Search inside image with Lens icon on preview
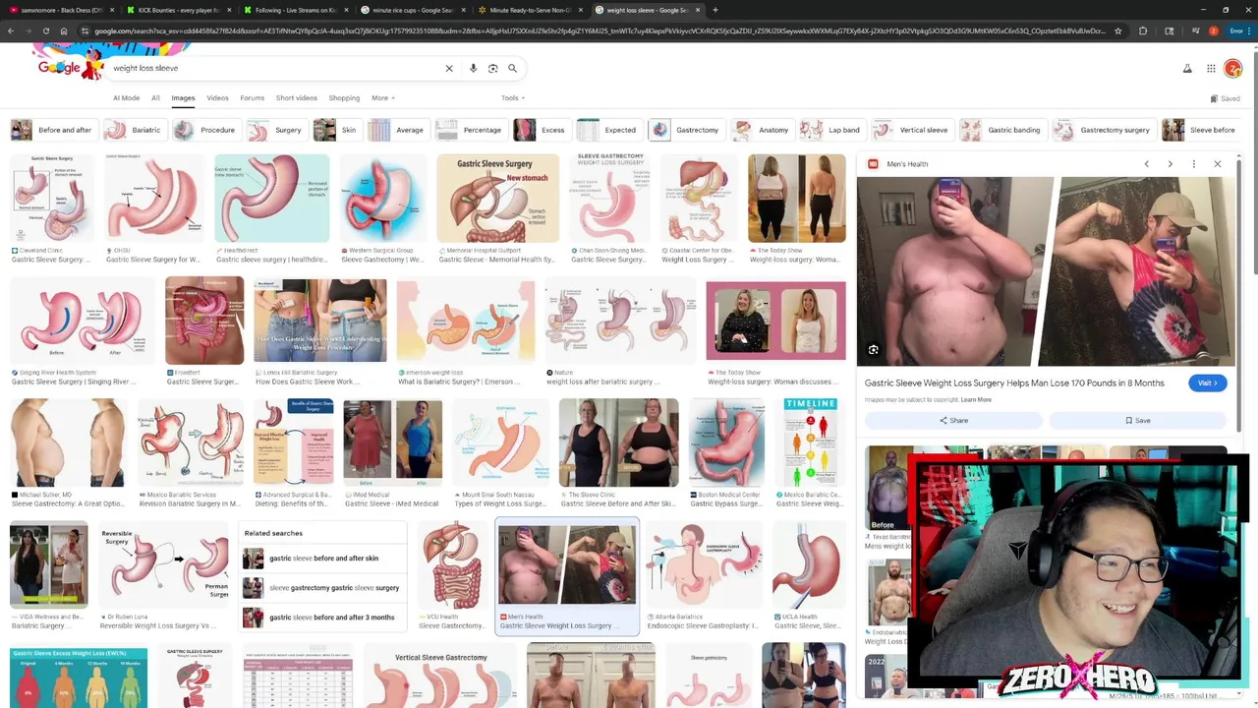The width and height of the screenshot is (1258, 708). tap(874, 349)
